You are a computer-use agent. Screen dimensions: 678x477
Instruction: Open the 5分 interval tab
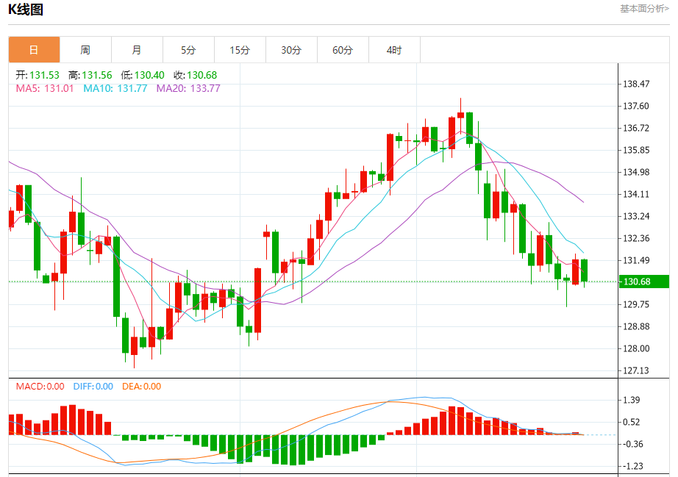point(188,50)
